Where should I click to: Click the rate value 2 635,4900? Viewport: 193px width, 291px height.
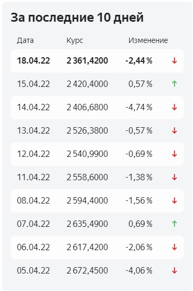[87, 224]
